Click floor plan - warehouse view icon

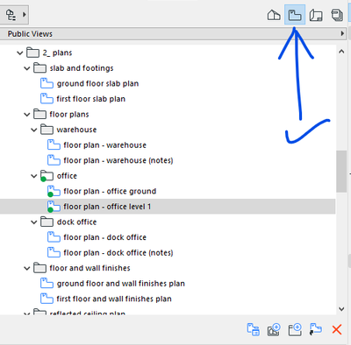(x=54, y=144)
